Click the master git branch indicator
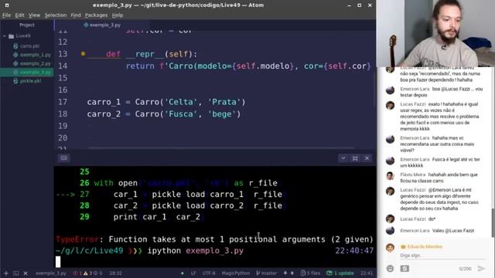Viewport: 495px width, 278px height. (x=267, y=273)
